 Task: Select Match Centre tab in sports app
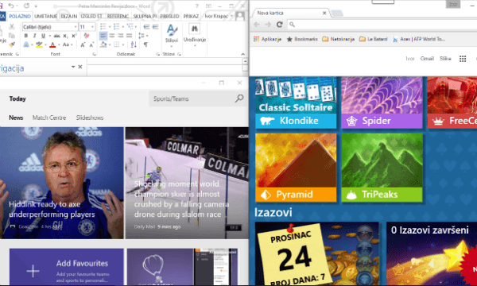[49, 118]
